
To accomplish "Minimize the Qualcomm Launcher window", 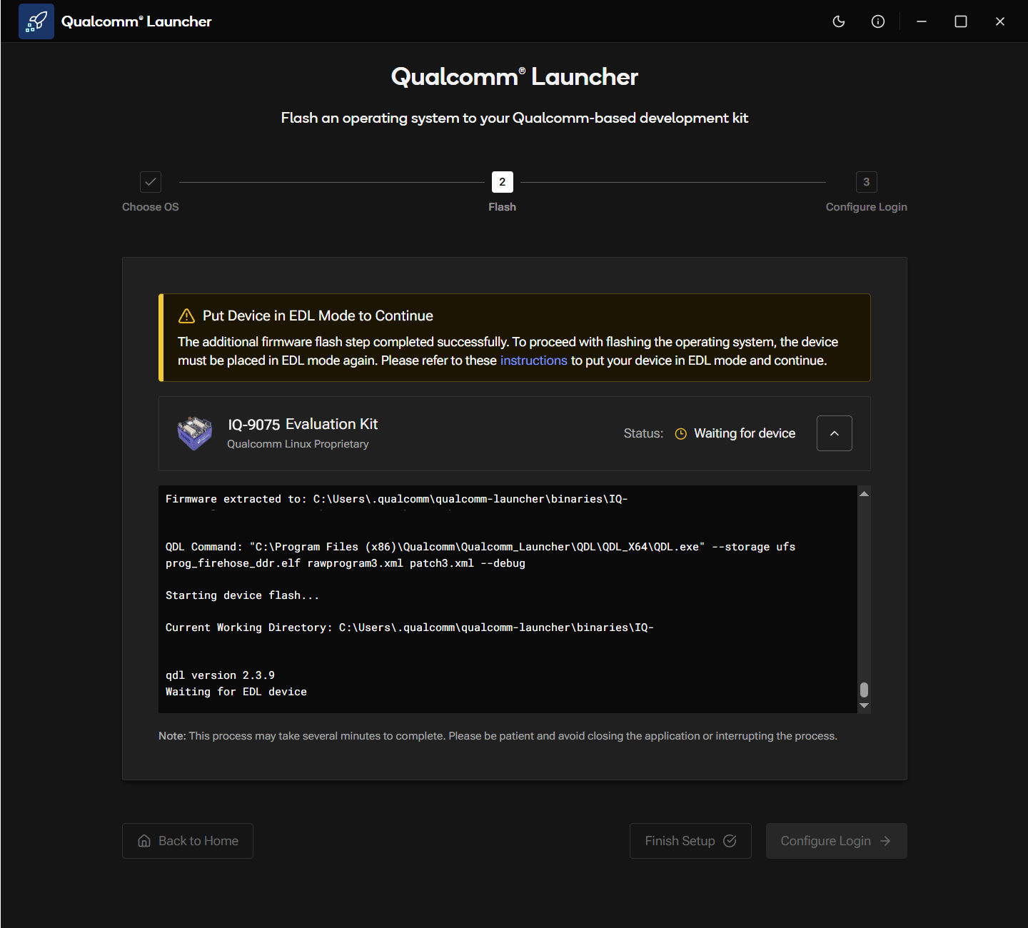I will pos(922,21).
